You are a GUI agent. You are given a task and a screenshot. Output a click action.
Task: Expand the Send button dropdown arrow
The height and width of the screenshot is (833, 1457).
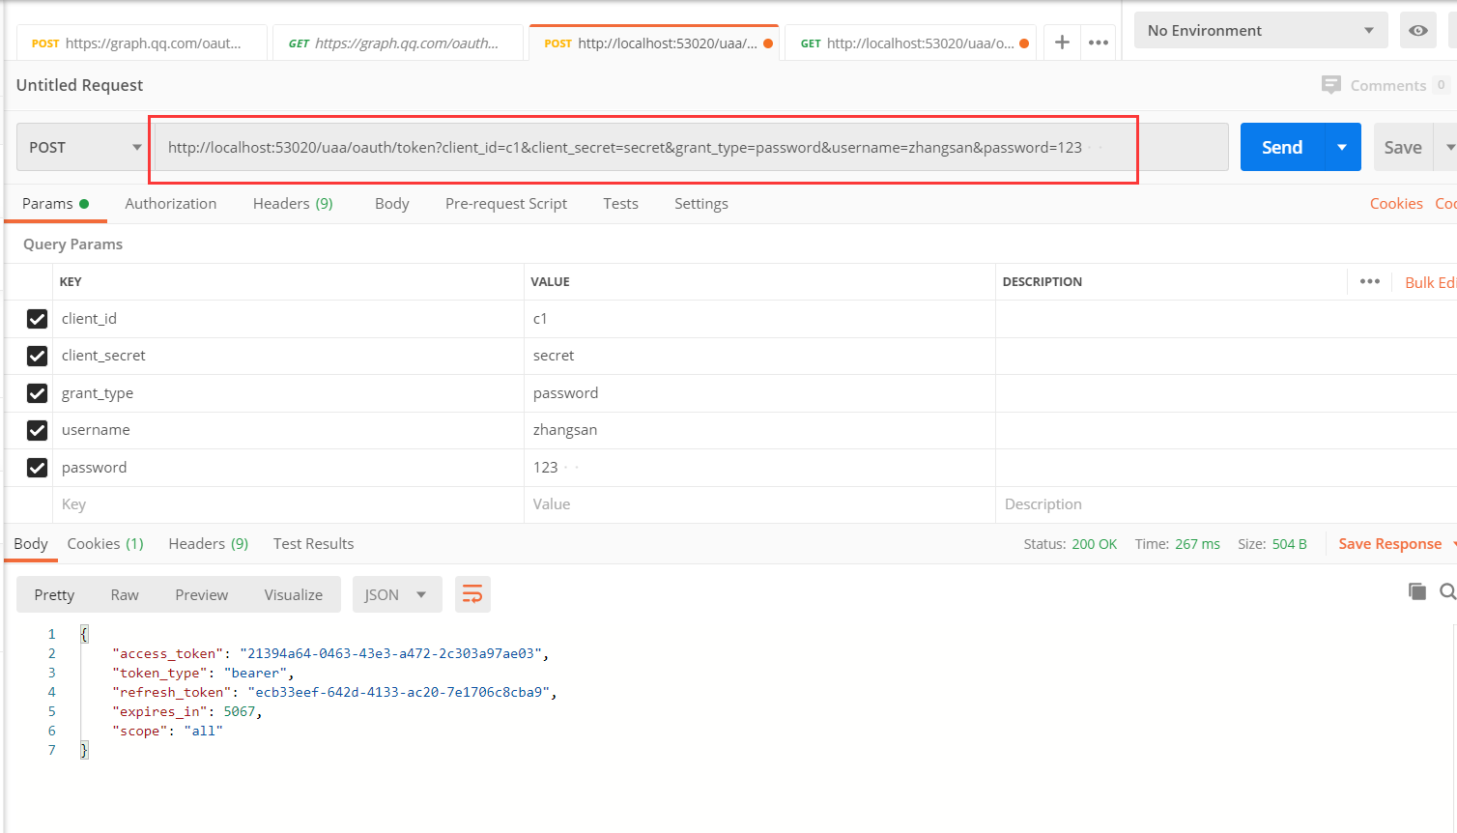click(1342, 148)
